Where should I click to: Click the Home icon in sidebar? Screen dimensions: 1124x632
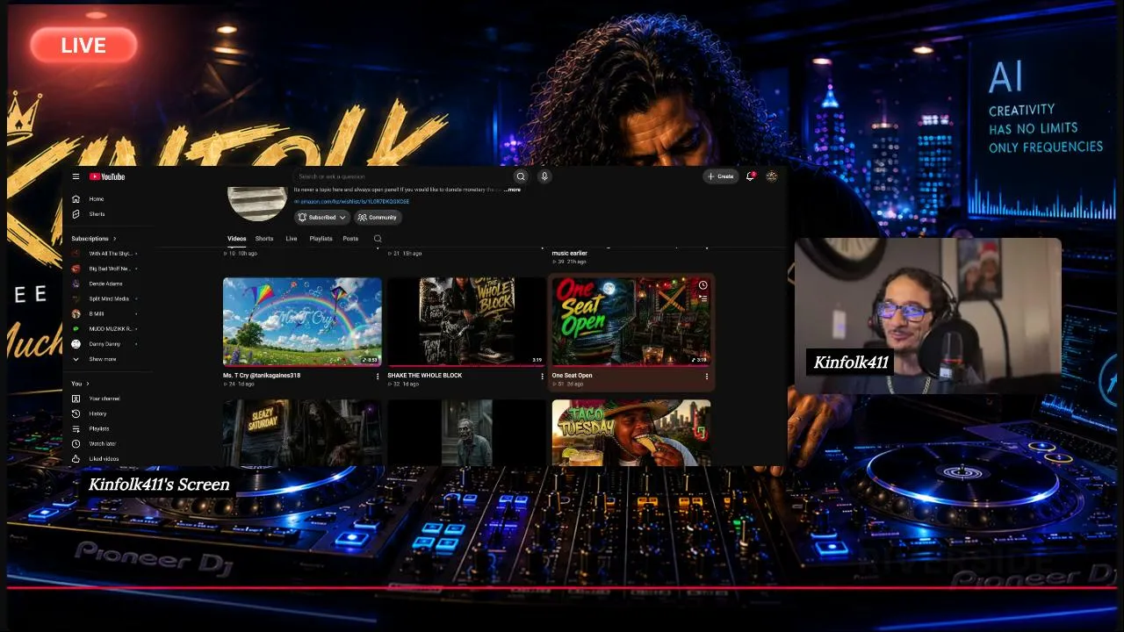(76, 199)
